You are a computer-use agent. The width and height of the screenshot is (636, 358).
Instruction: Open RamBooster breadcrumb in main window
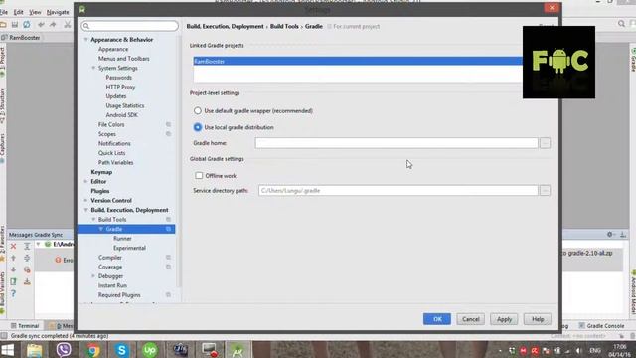(x=21, y=38)
